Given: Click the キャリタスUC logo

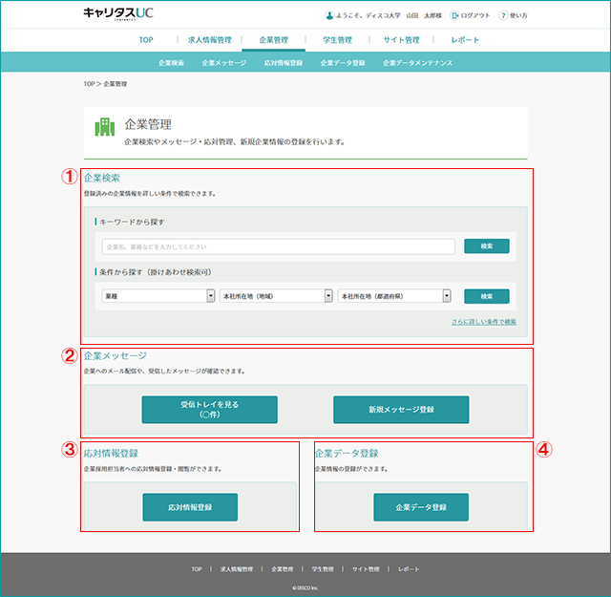Looking at the screenshot, I should [118, 13].
